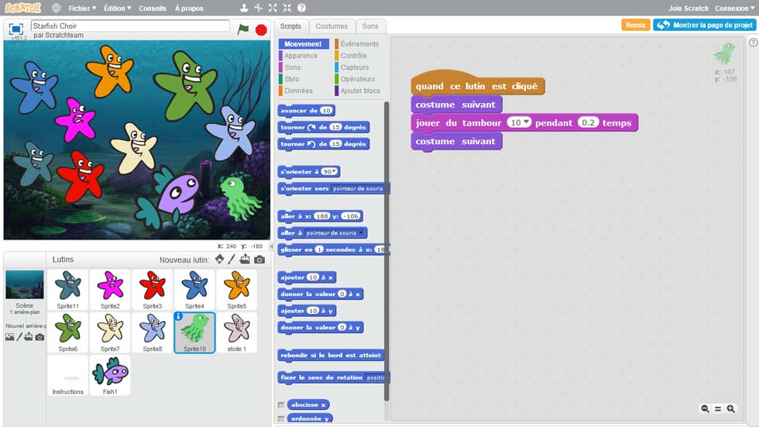This screenshot has width=759, height=427.
Task: Zoom in on the scripts area
Action: (x=730, y=409)
